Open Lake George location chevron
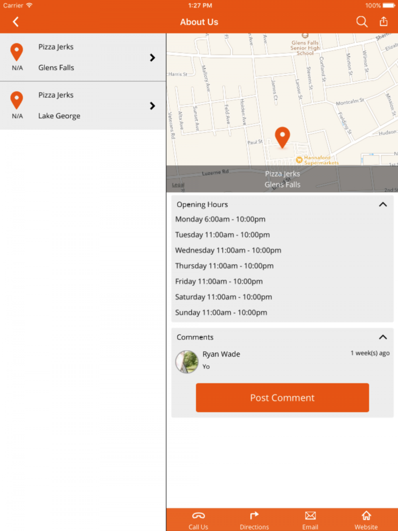This screenshot has width=398, height=531. point(152,106)
